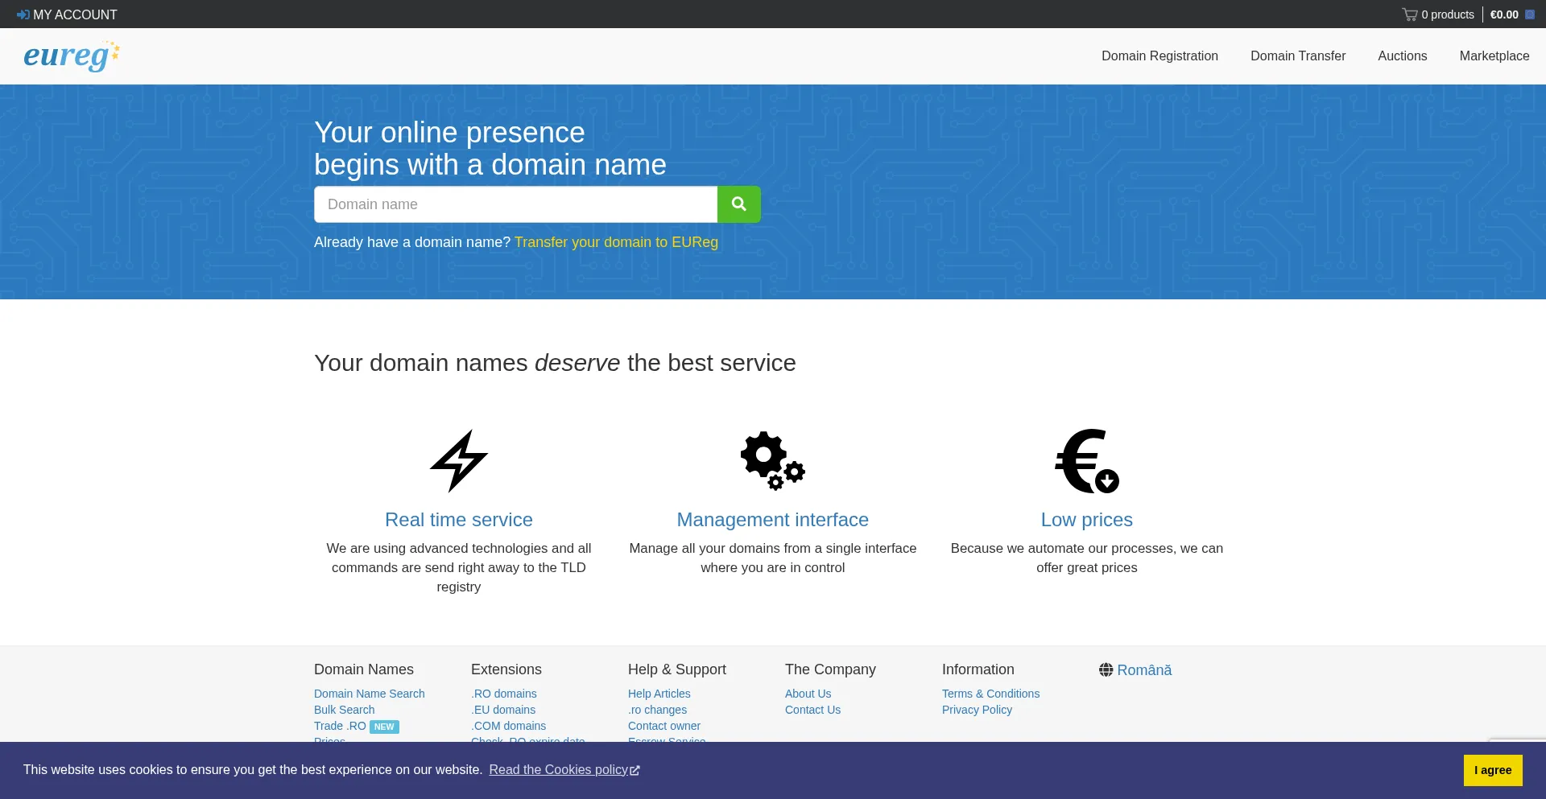
Task: Click the gears Management interface icon
Action: point(773,461)
